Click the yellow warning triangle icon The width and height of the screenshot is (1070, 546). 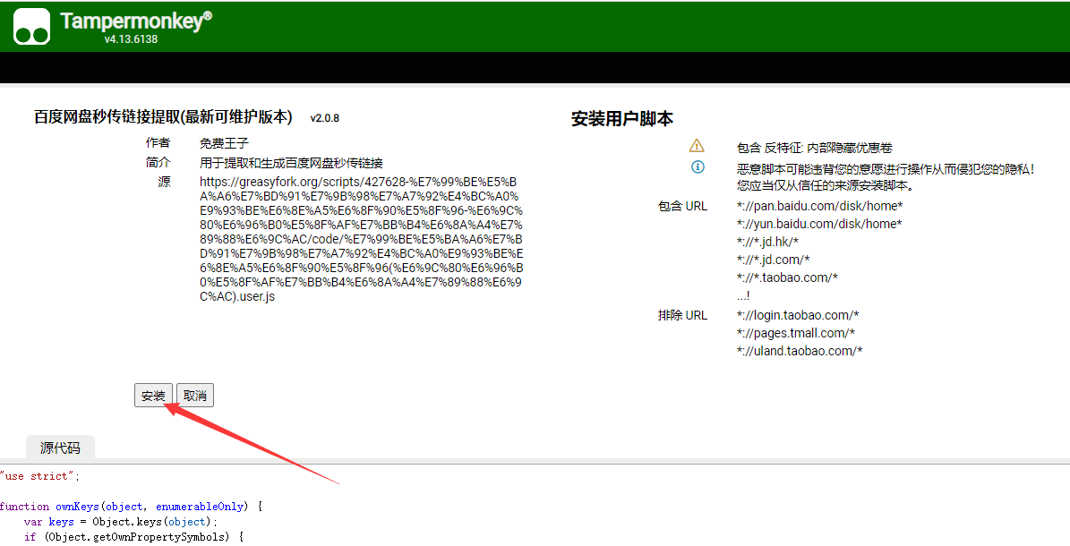tap(697, 147)
